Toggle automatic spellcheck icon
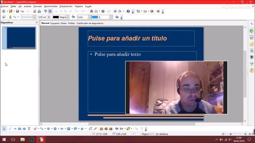255x143 pixels. (50, 11)
